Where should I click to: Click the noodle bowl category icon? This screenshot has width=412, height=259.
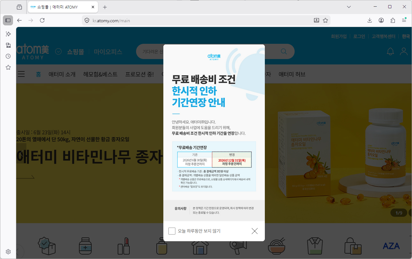(x=277, y=246)
